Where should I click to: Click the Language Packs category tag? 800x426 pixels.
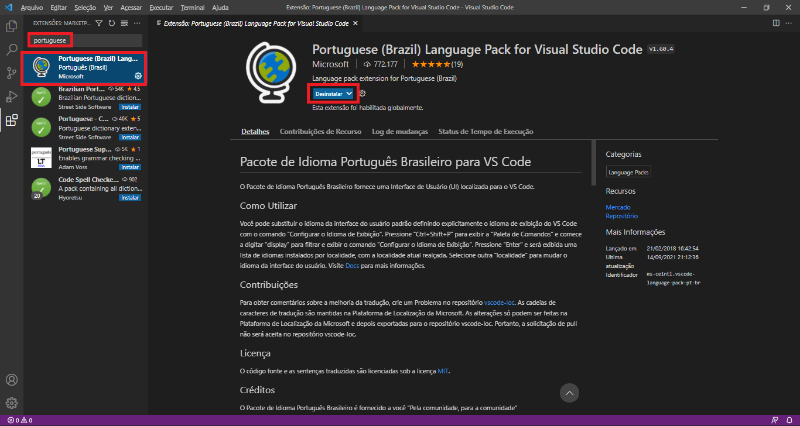point(628,173)
